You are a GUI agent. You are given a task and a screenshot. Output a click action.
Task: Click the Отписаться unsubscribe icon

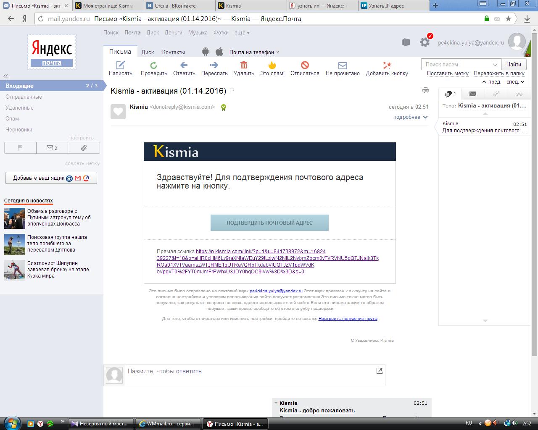point(305,65)
